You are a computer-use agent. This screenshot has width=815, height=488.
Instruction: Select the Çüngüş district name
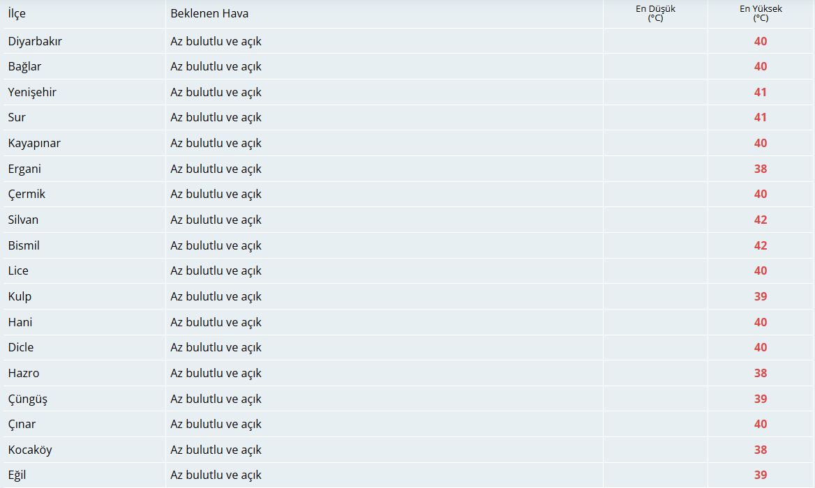click(27, 399)
